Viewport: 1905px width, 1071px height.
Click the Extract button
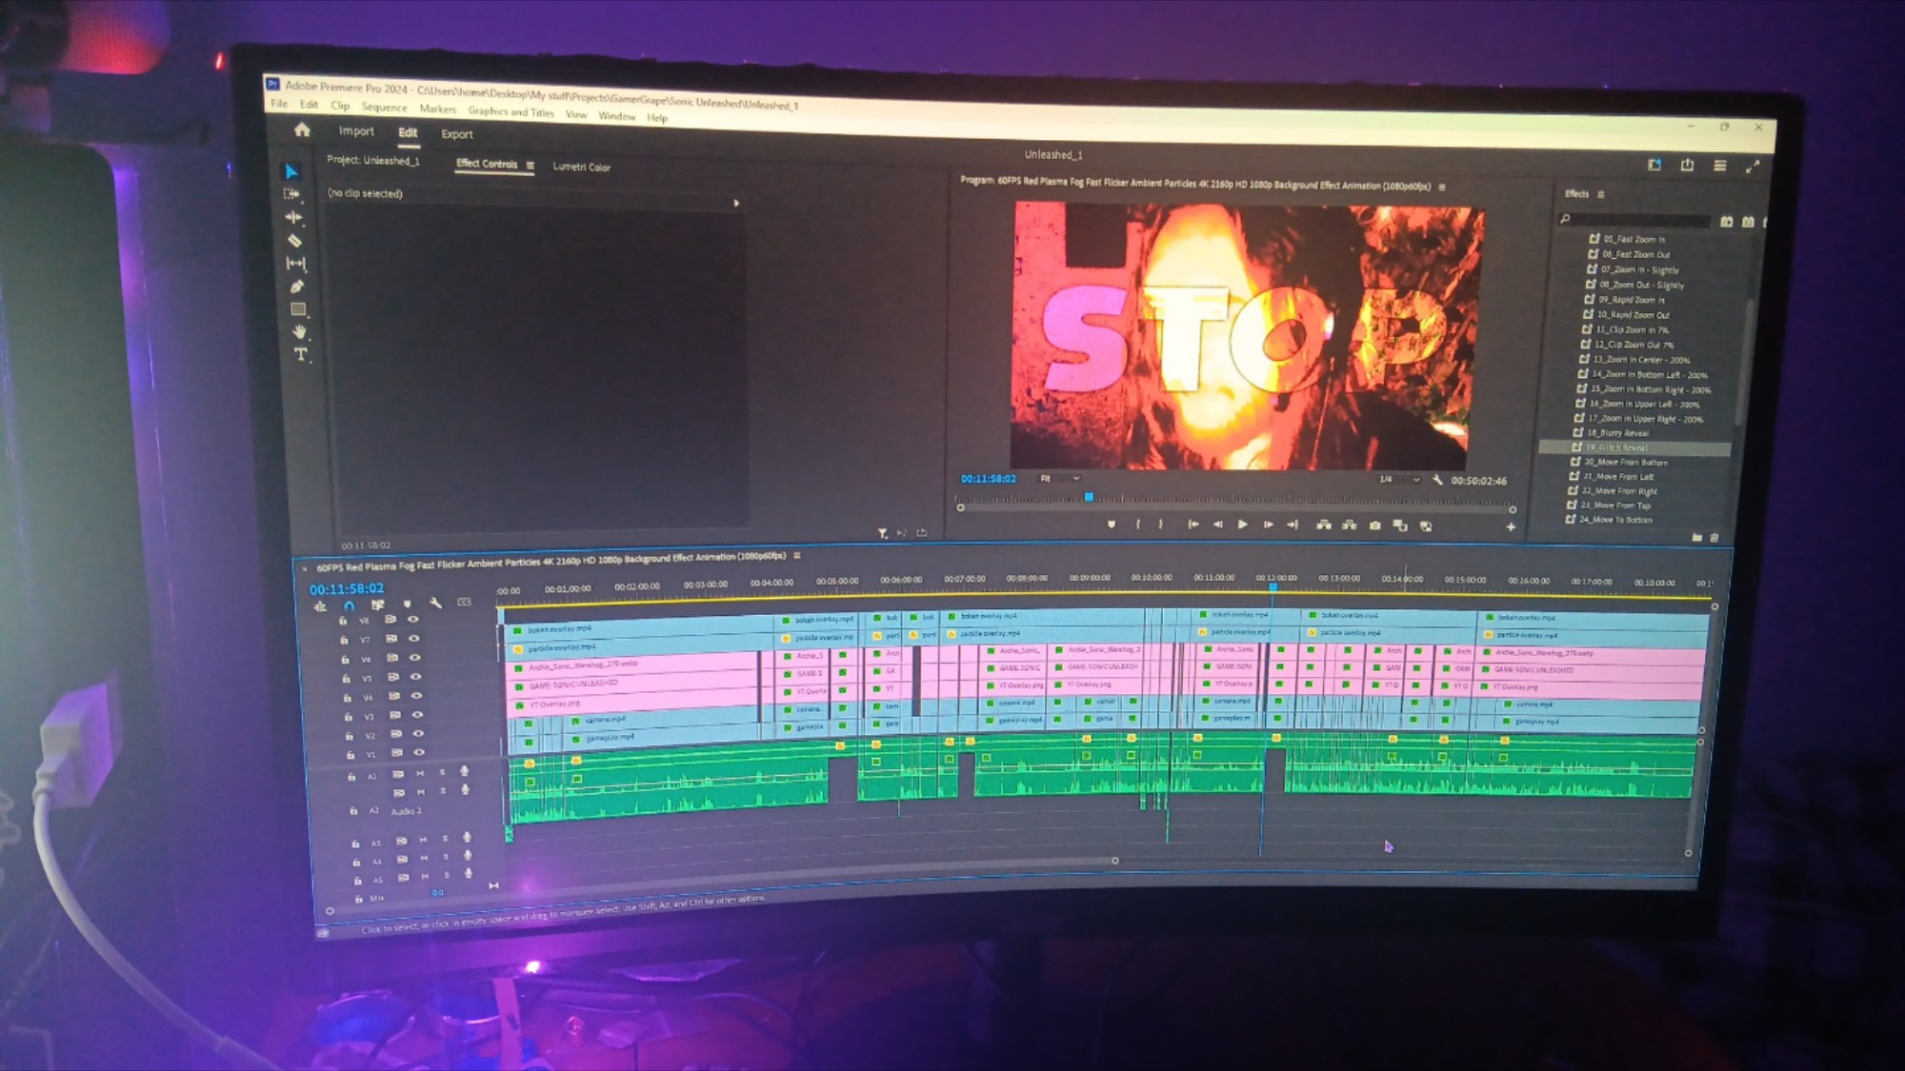[x=1350, y=525]
